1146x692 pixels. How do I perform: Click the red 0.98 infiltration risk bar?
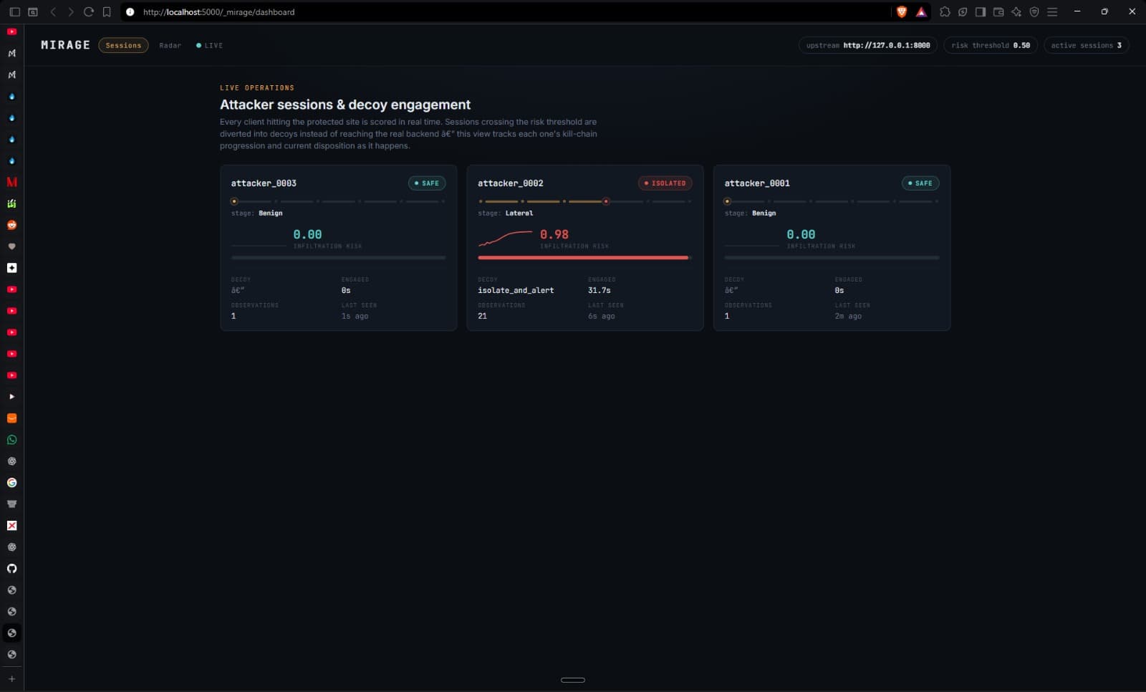tap(584, 257)
